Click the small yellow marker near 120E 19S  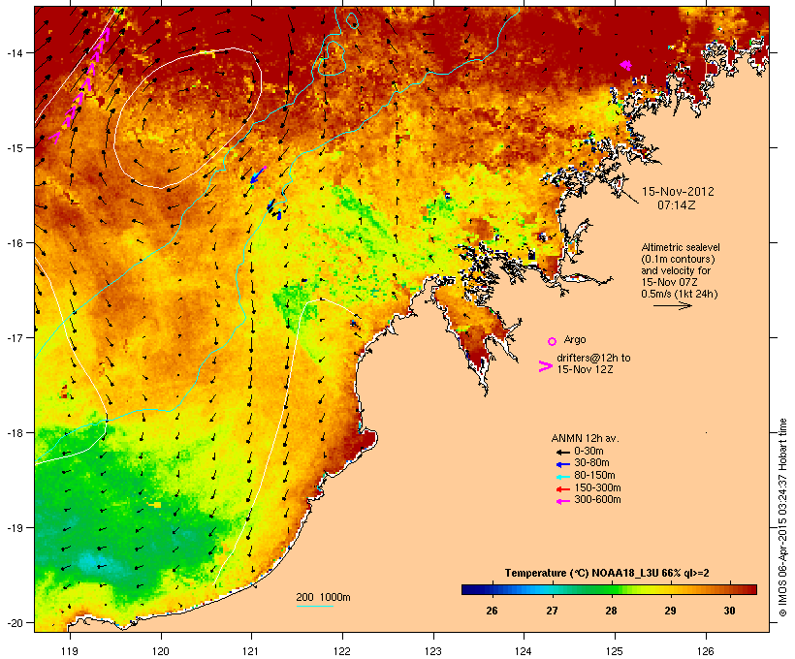[x=155, y=505]
